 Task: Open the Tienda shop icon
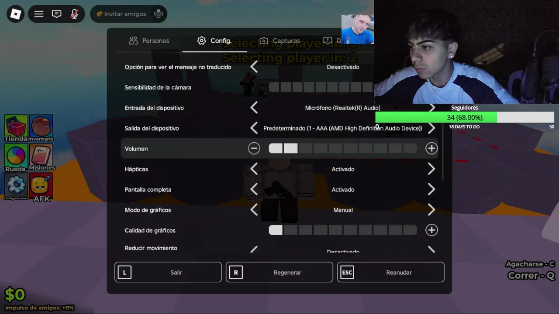click(16, 128)
